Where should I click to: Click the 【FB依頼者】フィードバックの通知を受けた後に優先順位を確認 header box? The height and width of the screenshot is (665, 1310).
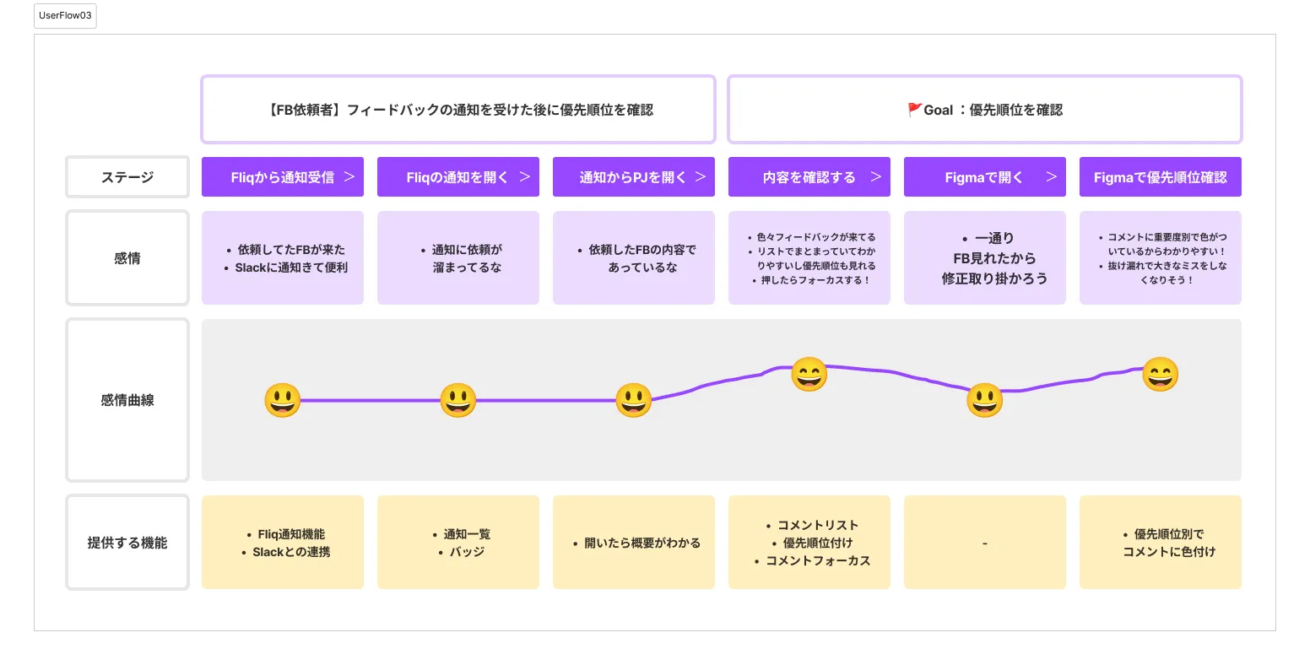[x=458, y=110]
